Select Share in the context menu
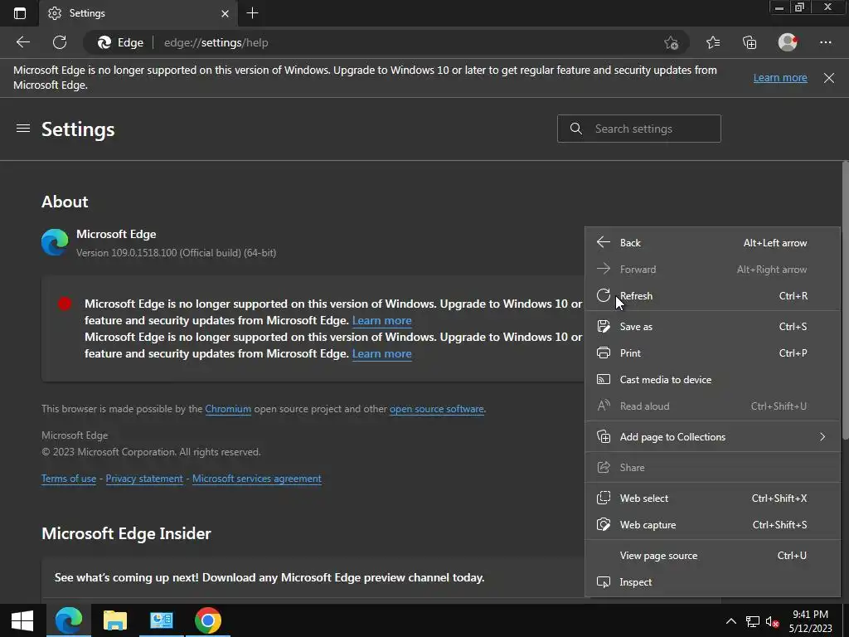Image resolution: width=849 pixels, height=637 pixels. pos(712,467)
